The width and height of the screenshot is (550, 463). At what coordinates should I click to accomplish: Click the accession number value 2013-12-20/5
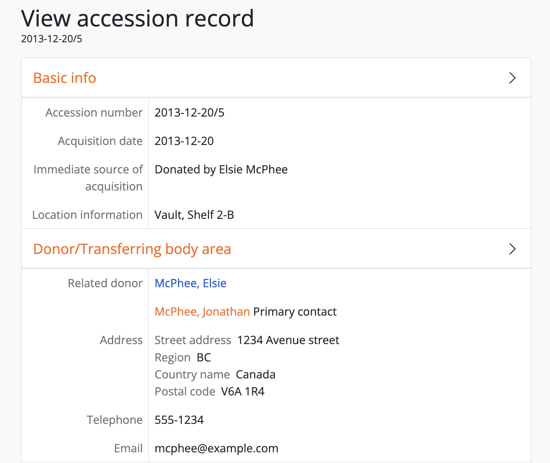tap(189, 113)
